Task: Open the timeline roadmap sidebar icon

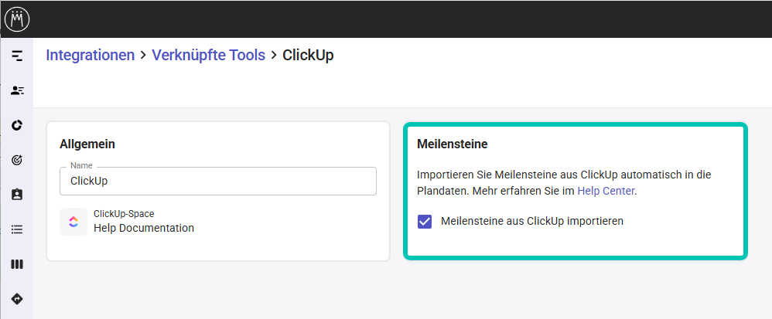Action: [x=17, y=56]
